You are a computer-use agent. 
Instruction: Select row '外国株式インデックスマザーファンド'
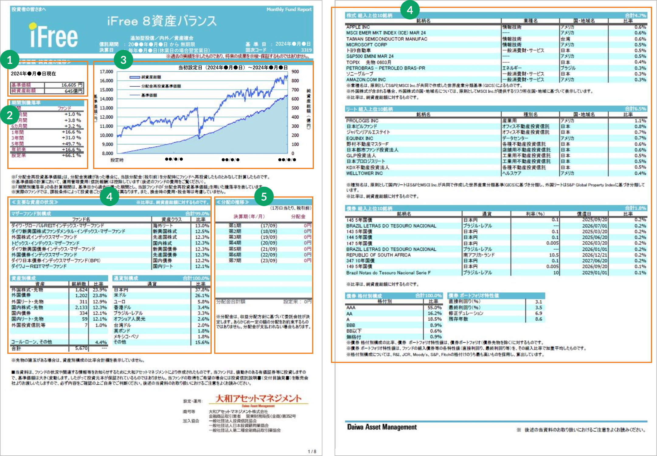pyautogui.click(x=110, y=237)
